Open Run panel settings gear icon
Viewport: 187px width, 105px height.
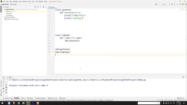[x=183, y=77]
